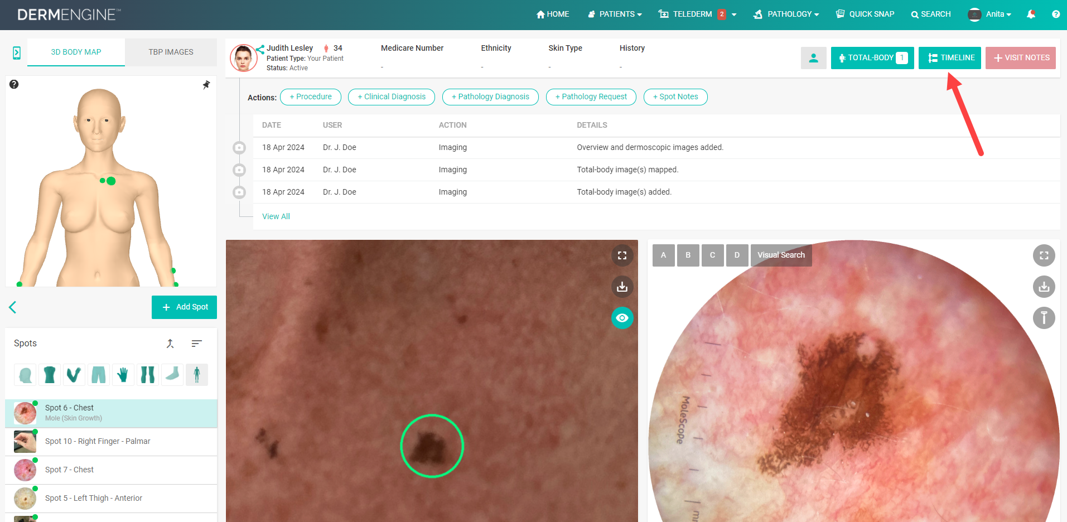Open the help question mark in header

click(1056, 14)
